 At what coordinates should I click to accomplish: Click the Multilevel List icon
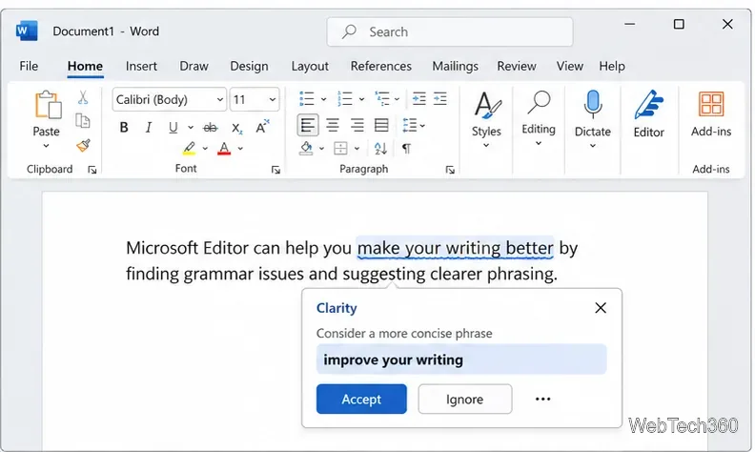[x=382, y=99]
